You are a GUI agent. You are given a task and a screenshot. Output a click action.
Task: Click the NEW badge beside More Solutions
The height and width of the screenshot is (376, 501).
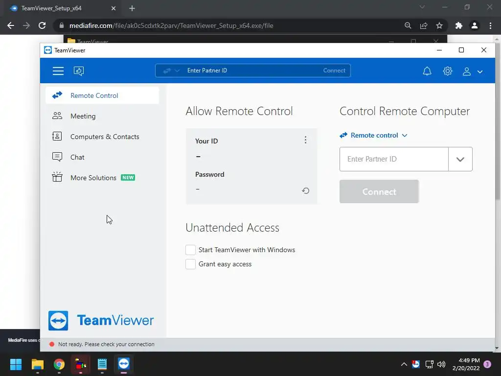pyautogui.click(x=128, y=177)
